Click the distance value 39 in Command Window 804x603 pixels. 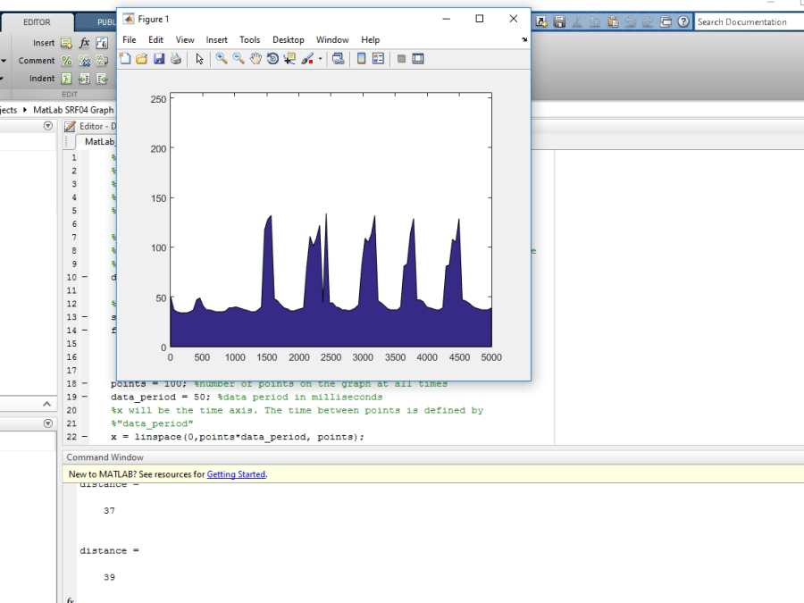coord(109,577)
